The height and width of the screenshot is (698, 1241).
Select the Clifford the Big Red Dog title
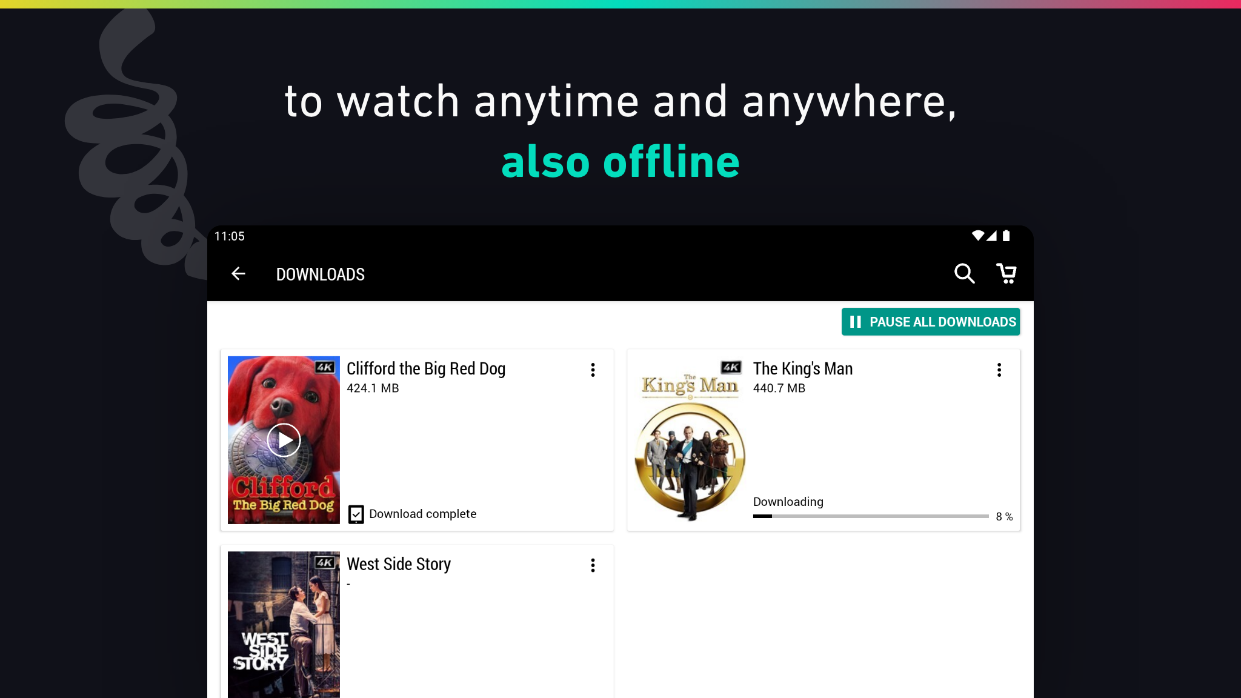coord(426,368)
